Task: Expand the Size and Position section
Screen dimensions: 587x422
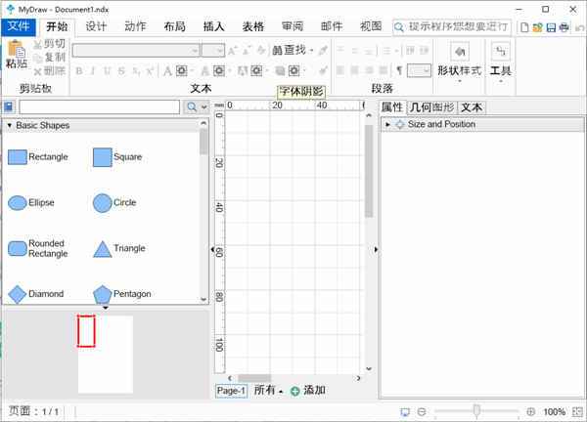Action: (x=387, y=124)
